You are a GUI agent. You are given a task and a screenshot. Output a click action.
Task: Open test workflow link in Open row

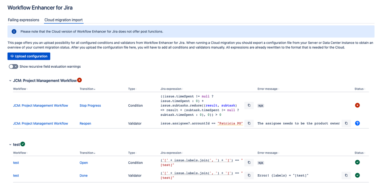pyautogui.click(x=16, y=163)
